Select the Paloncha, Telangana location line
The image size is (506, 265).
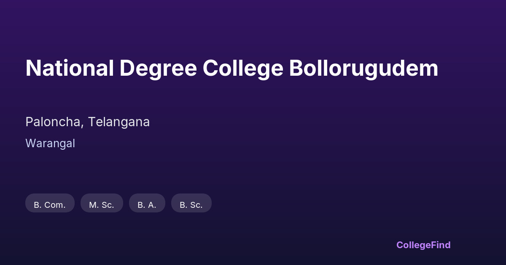click(x=87, y=122)
